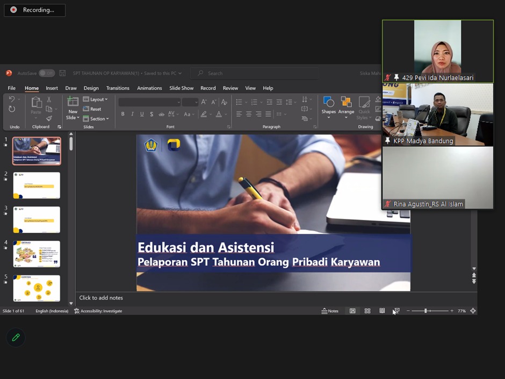The height and width of the screenshot is (379, 505).
Task: Open Reading View from status bar
Action: point(382,311)
